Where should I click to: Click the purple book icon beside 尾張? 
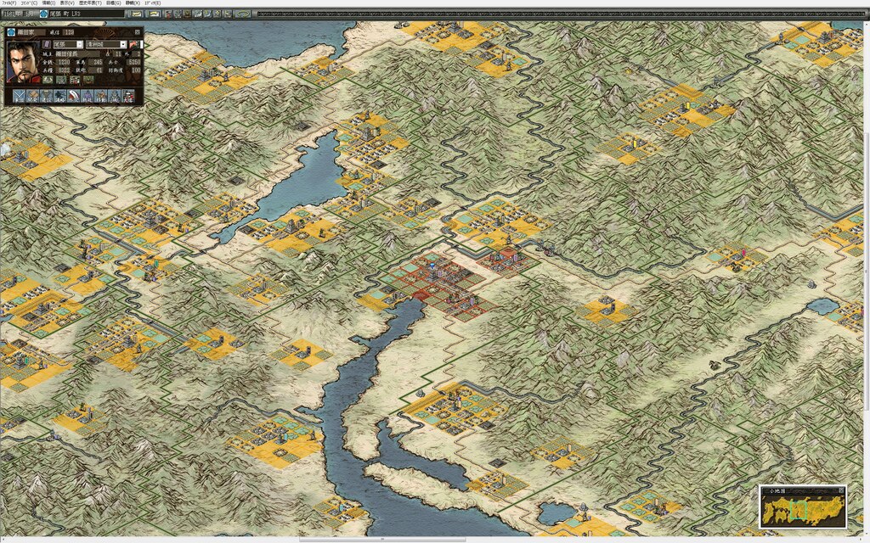47,44
